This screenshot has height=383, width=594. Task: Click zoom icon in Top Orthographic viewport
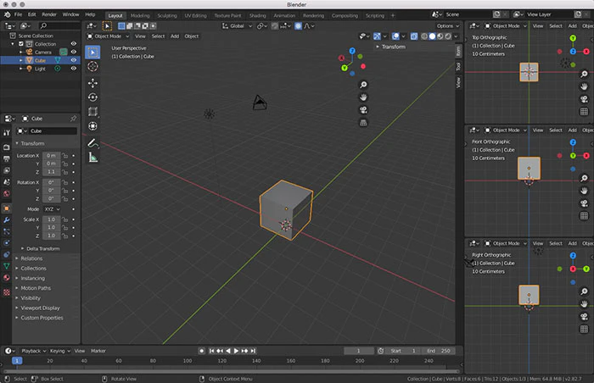tap(584, 75)
